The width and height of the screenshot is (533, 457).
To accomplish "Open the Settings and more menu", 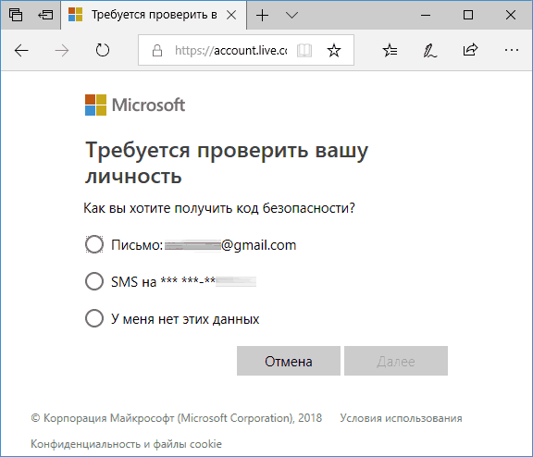I will pyautogui.click(x=511, y=50).
